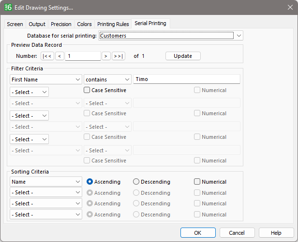Go to the Precision tab
298x242 pixels.
61,24
